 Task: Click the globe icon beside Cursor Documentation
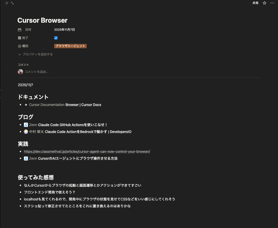point(26,105)
